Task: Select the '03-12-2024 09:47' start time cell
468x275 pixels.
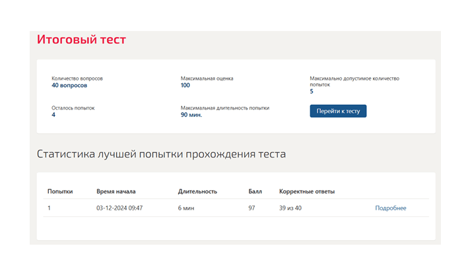Action: (x=119, y=208)
